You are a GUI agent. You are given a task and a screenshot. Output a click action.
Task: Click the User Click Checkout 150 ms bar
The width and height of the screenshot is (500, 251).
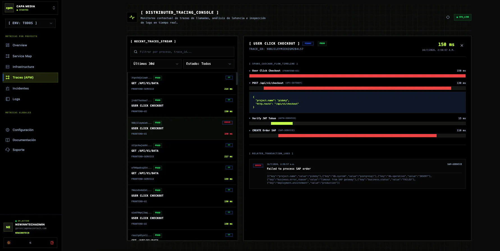(357, 76)
